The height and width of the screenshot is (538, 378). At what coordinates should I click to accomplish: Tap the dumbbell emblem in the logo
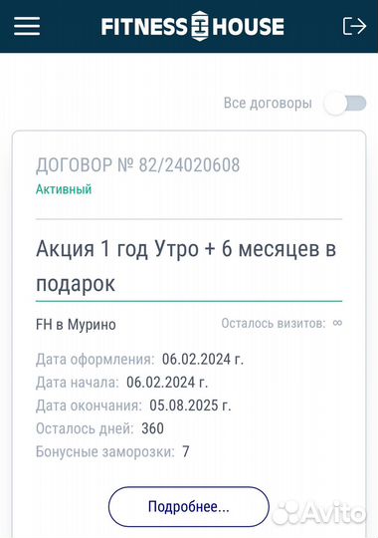pos(200,26)
